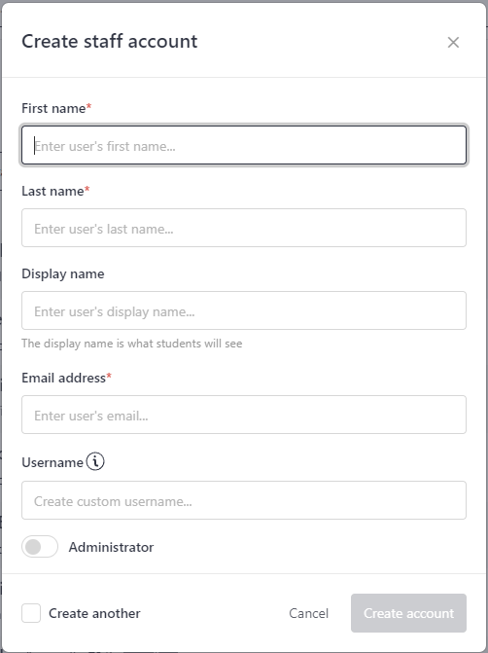Click the custom username input field
The width and height of the screenshot is (488, 653).
coord(244,500)
